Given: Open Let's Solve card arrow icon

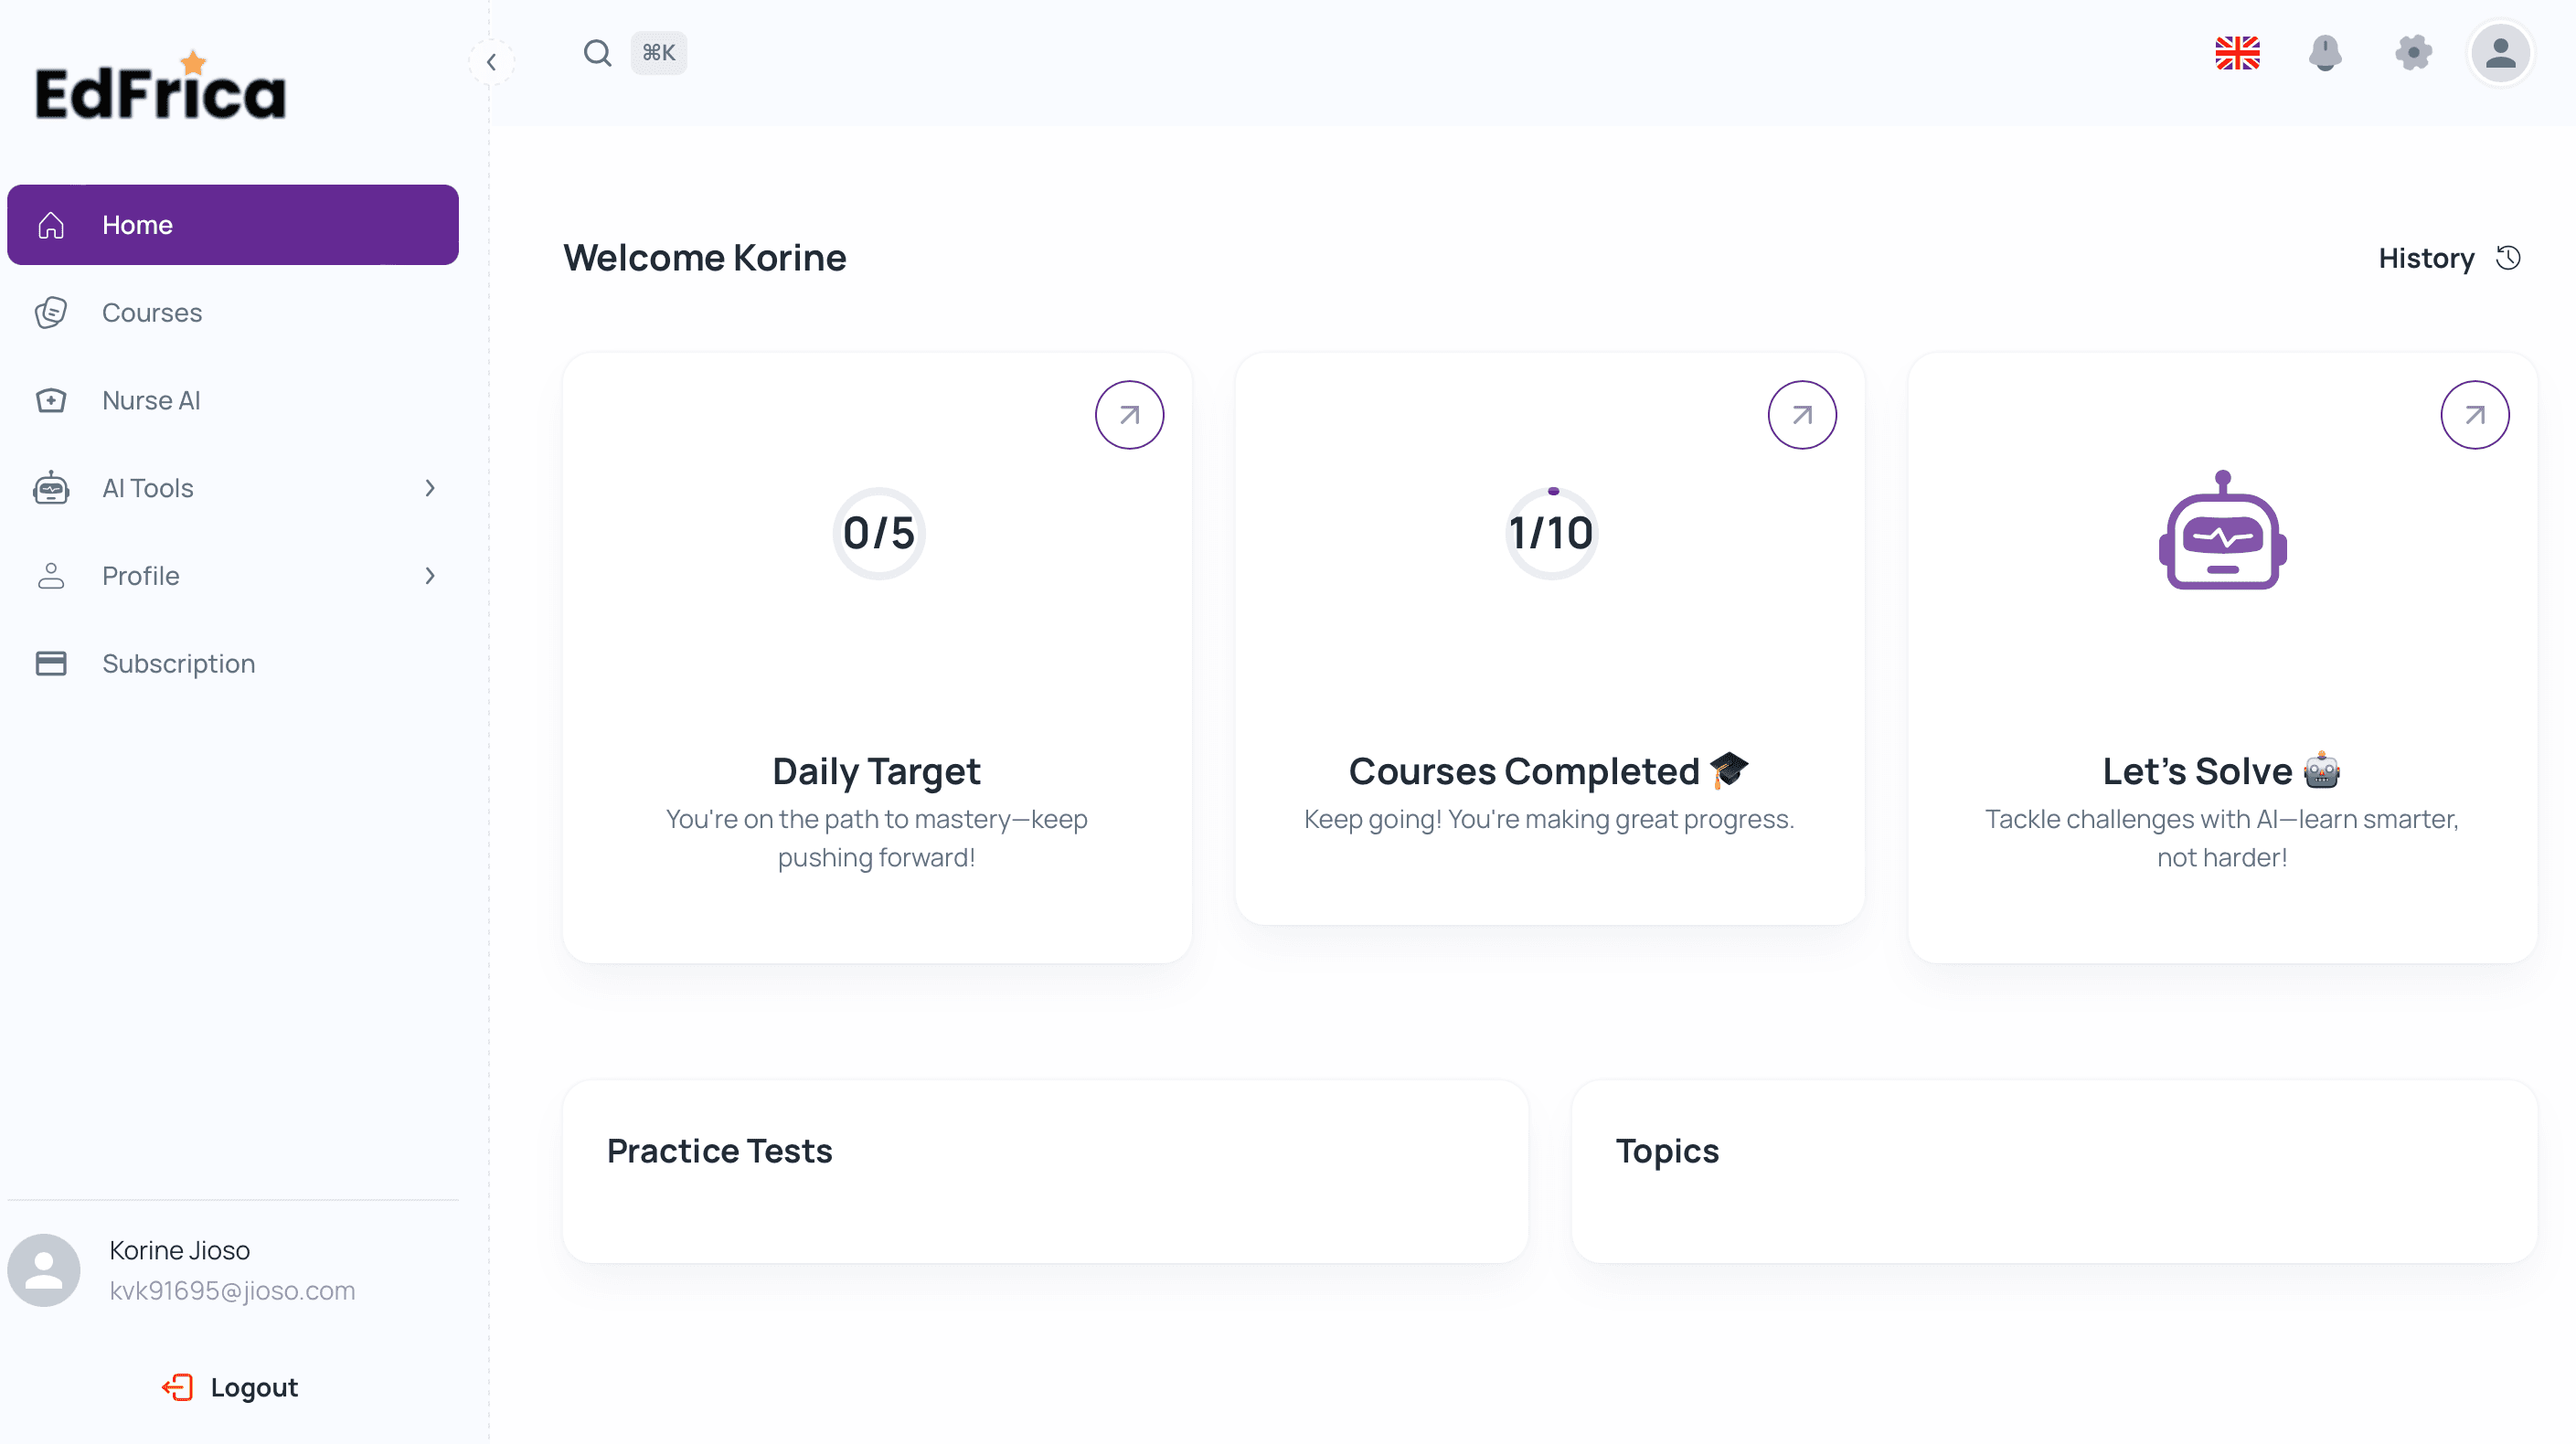Looking at the screenshot, I should tap(2474, 415).
